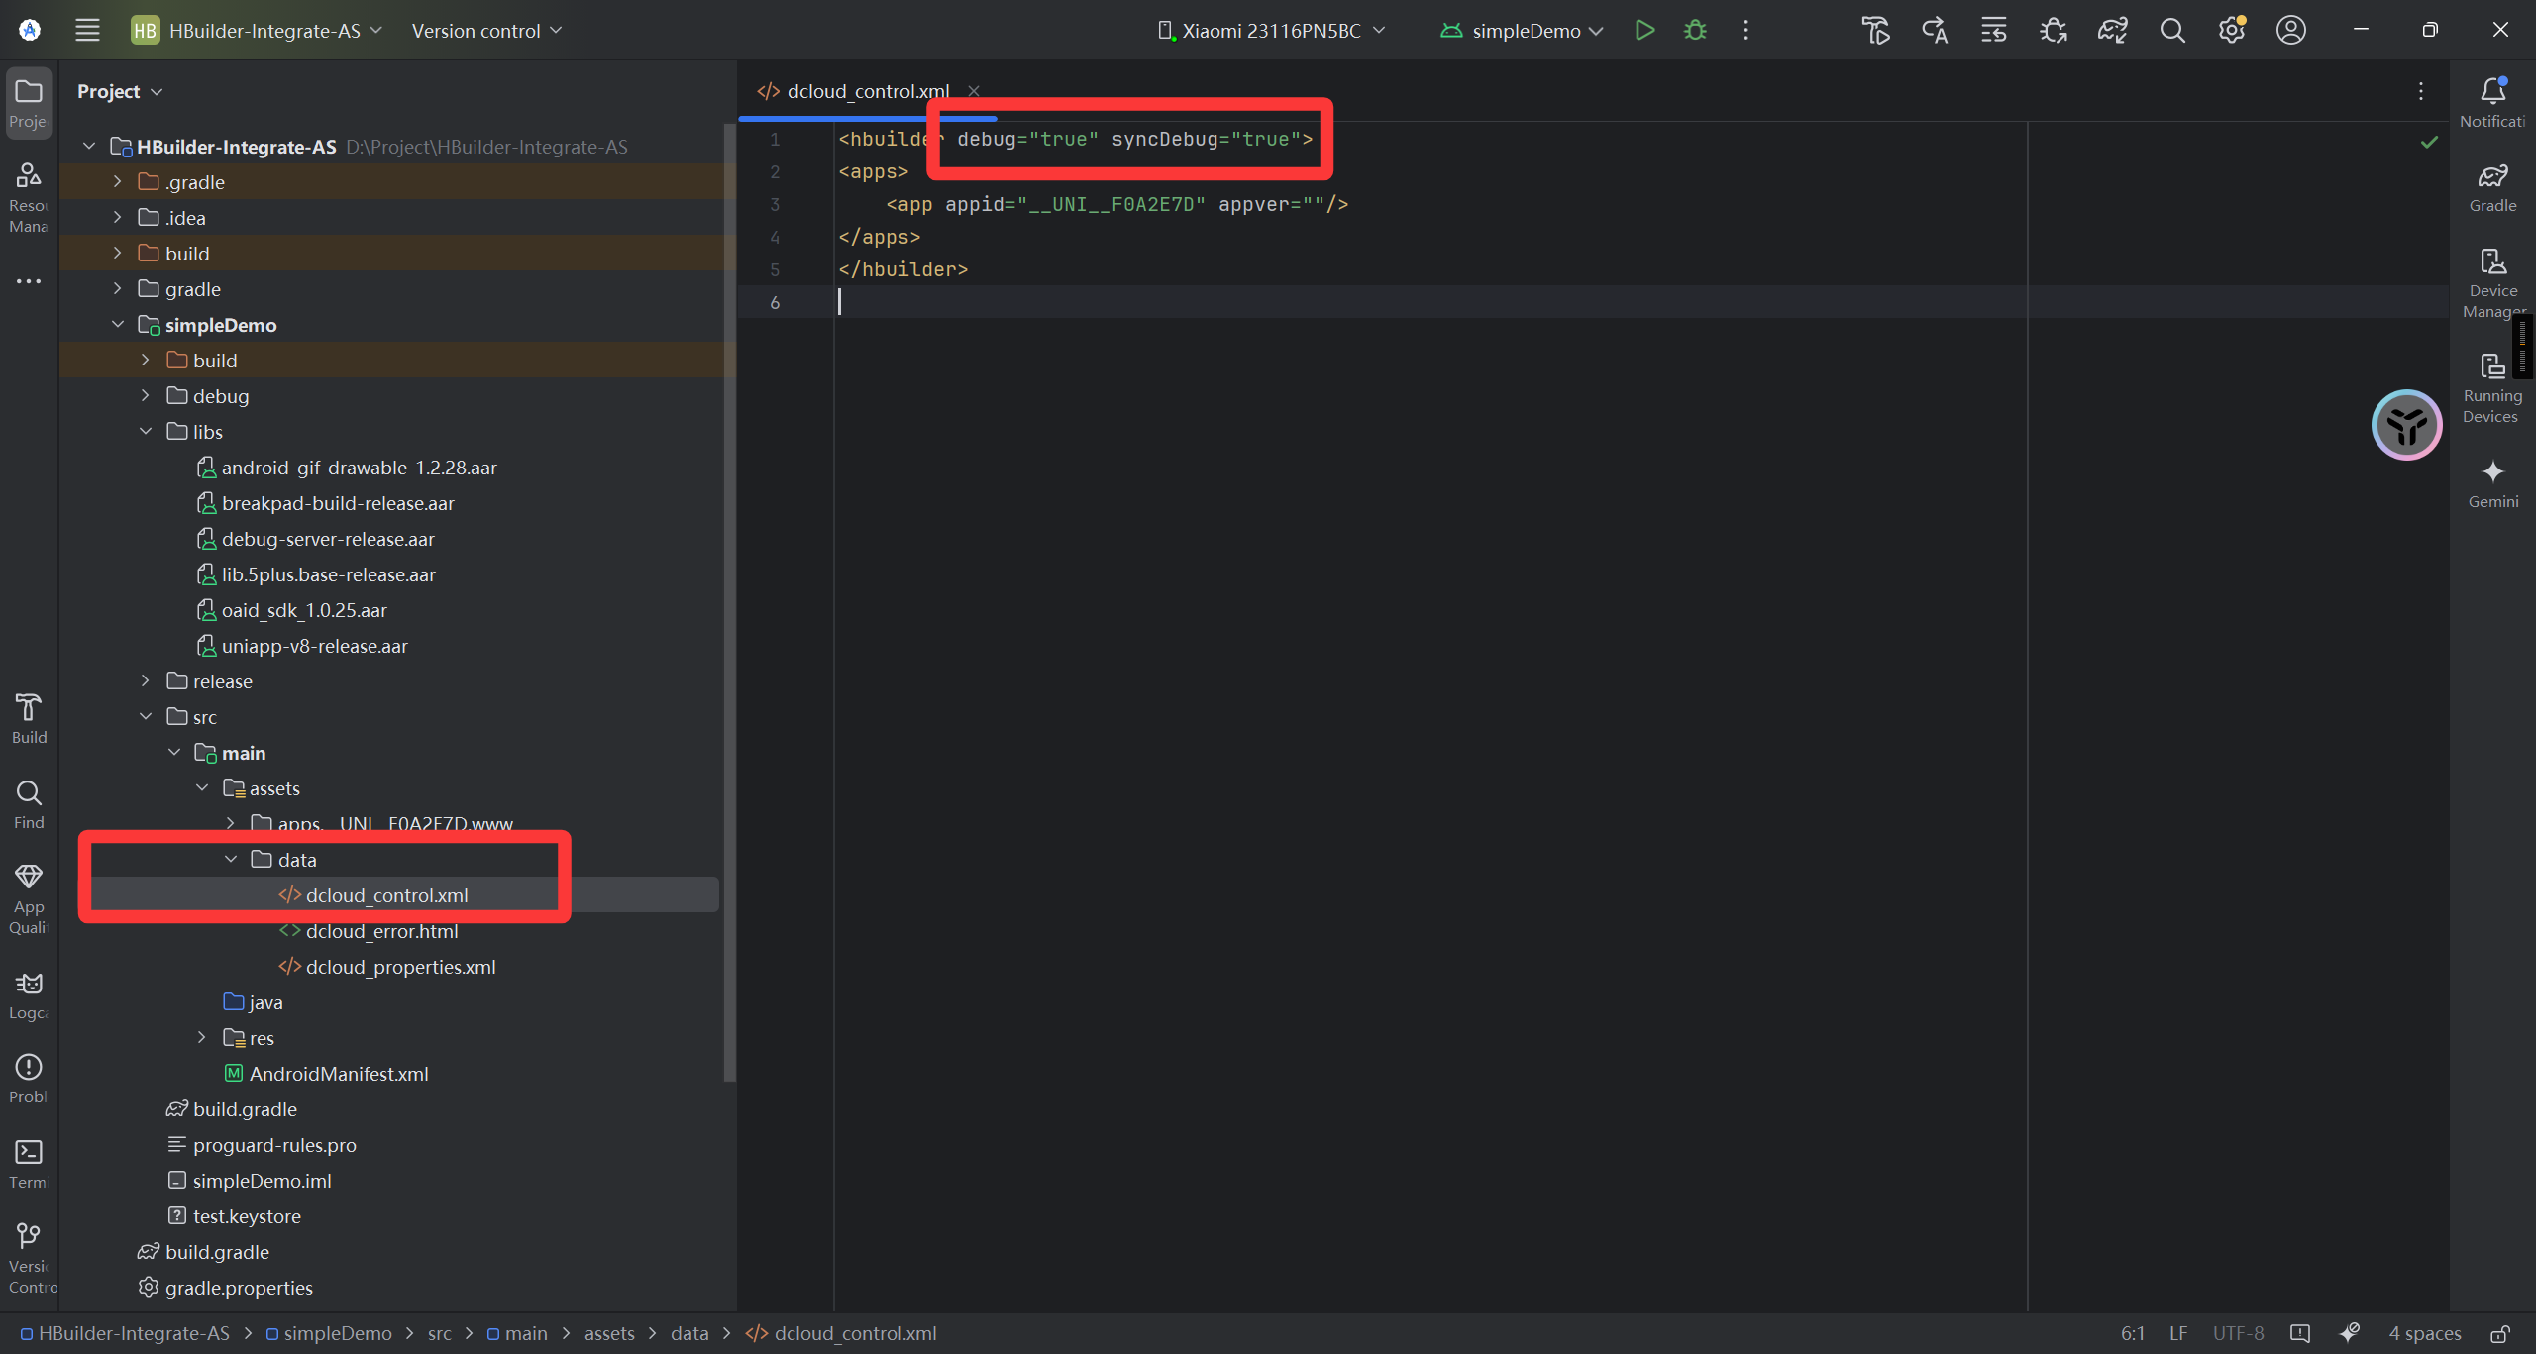Show more tool windows ellipsis
The height and width of the screenshot is (1354, 2536).
click(x=29, y=281)
